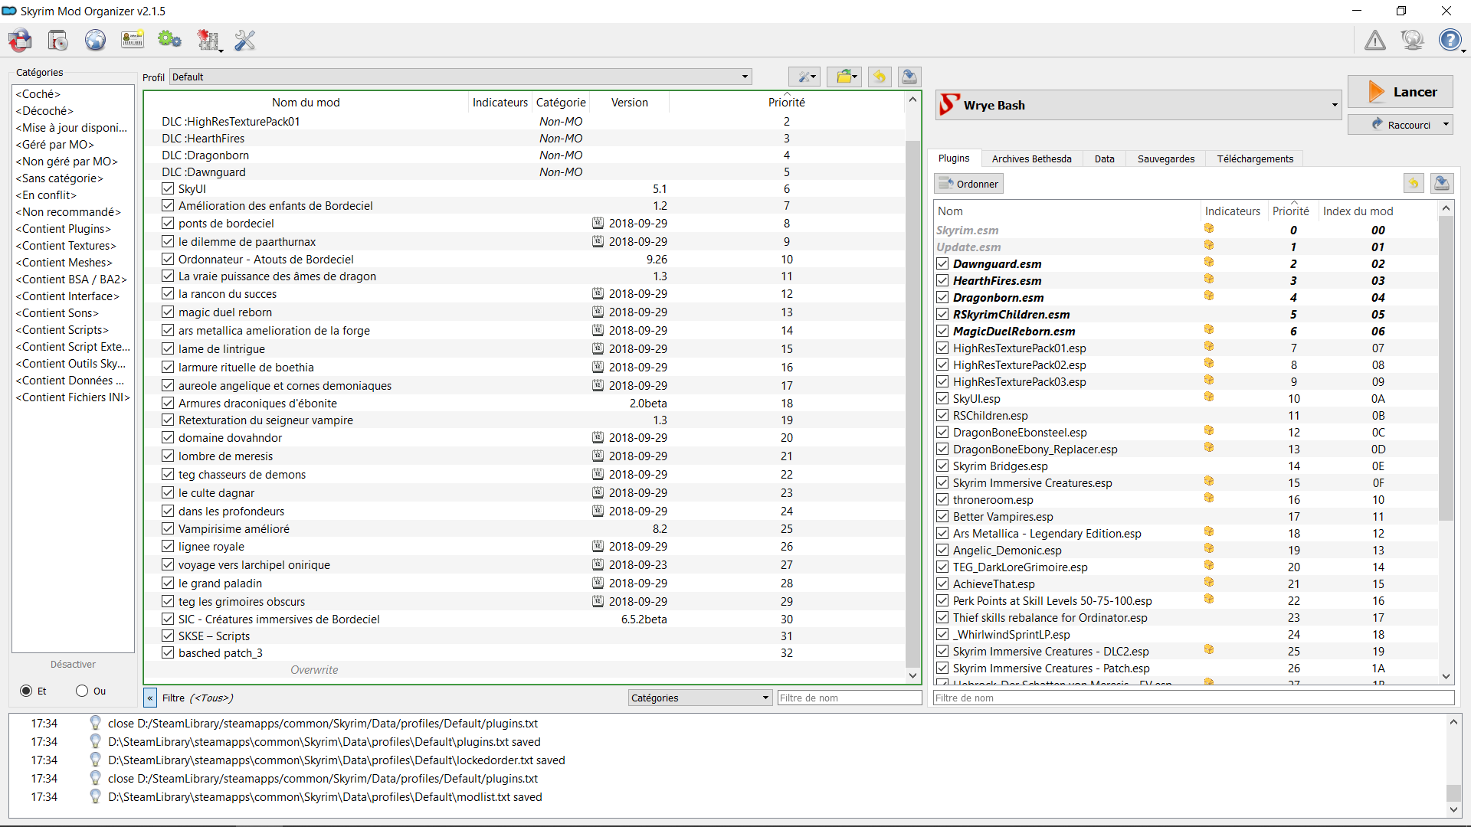This screenshot has width=1471, height=827.
Task: Open the Wrye Bash executable dropdown
Action: 1138,105
